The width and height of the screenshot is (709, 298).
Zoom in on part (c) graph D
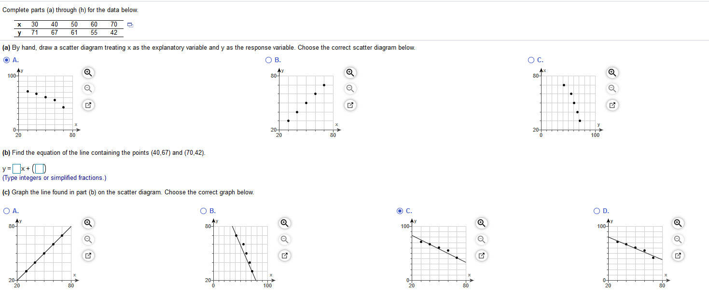(x=678, y=223)
